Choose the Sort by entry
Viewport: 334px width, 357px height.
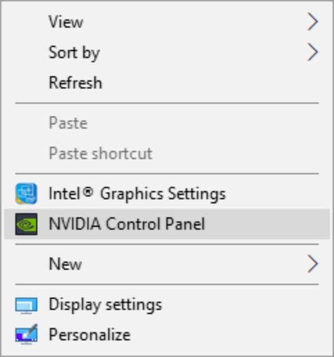pyautogui.click(x=74, y=53)
